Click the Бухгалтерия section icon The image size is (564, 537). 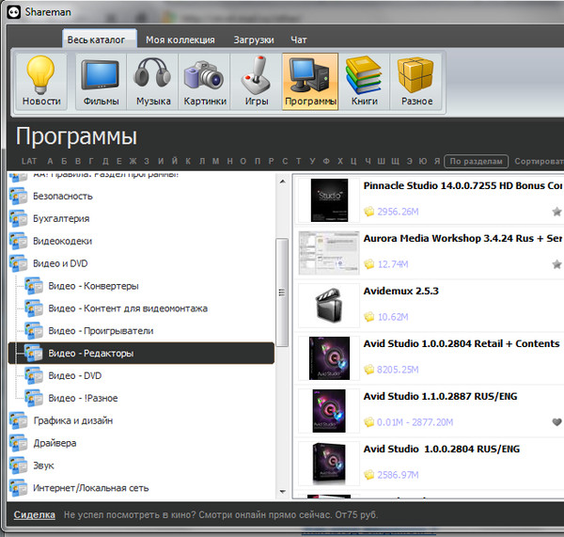(19, 218)
